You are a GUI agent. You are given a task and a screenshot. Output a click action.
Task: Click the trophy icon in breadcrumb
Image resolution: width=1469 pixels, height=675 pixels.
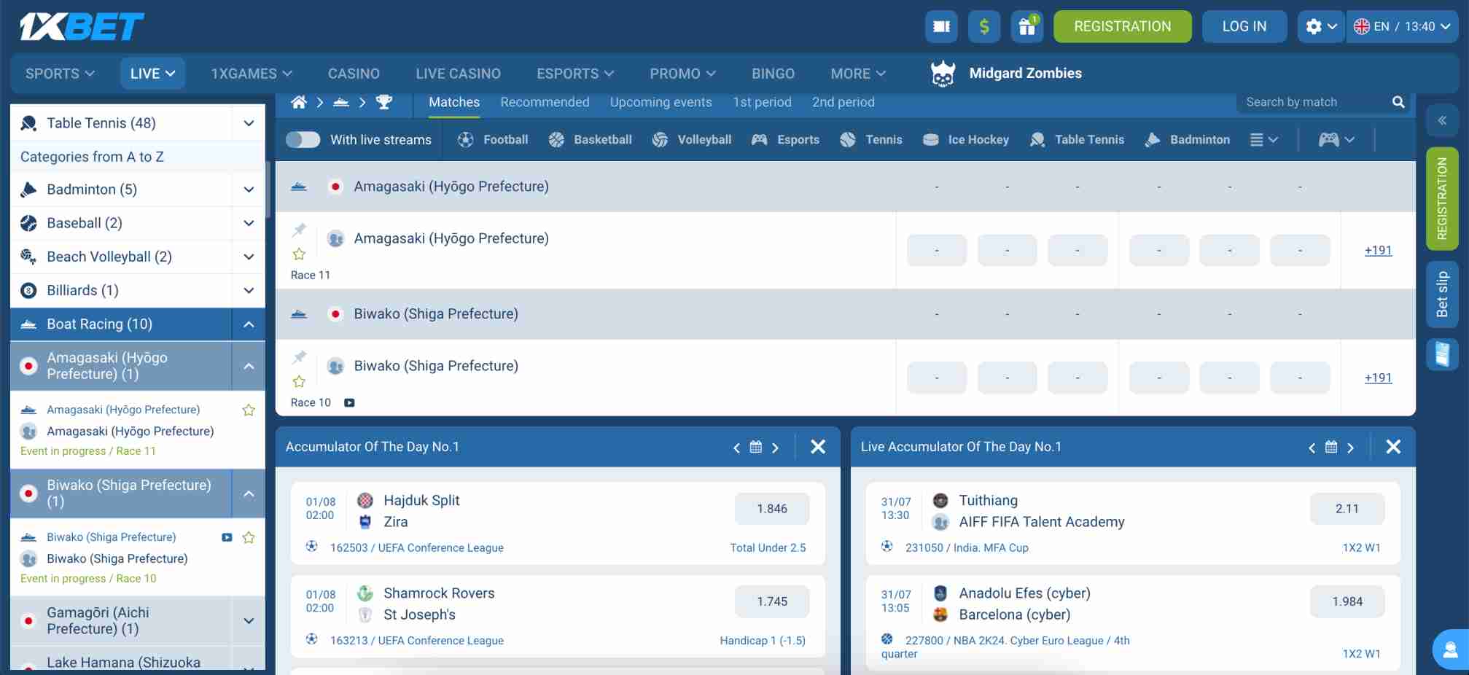coord(383,103)
